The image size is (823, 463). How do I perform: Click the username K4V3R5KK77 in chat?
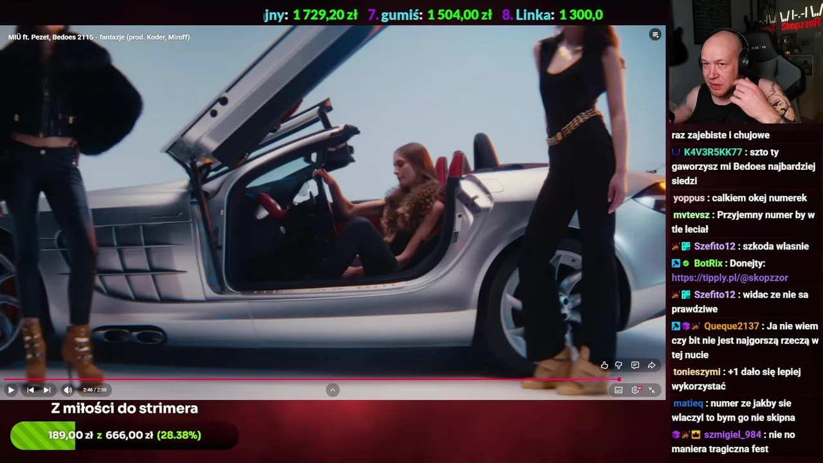pyautogui.click(x=713, y=152)
